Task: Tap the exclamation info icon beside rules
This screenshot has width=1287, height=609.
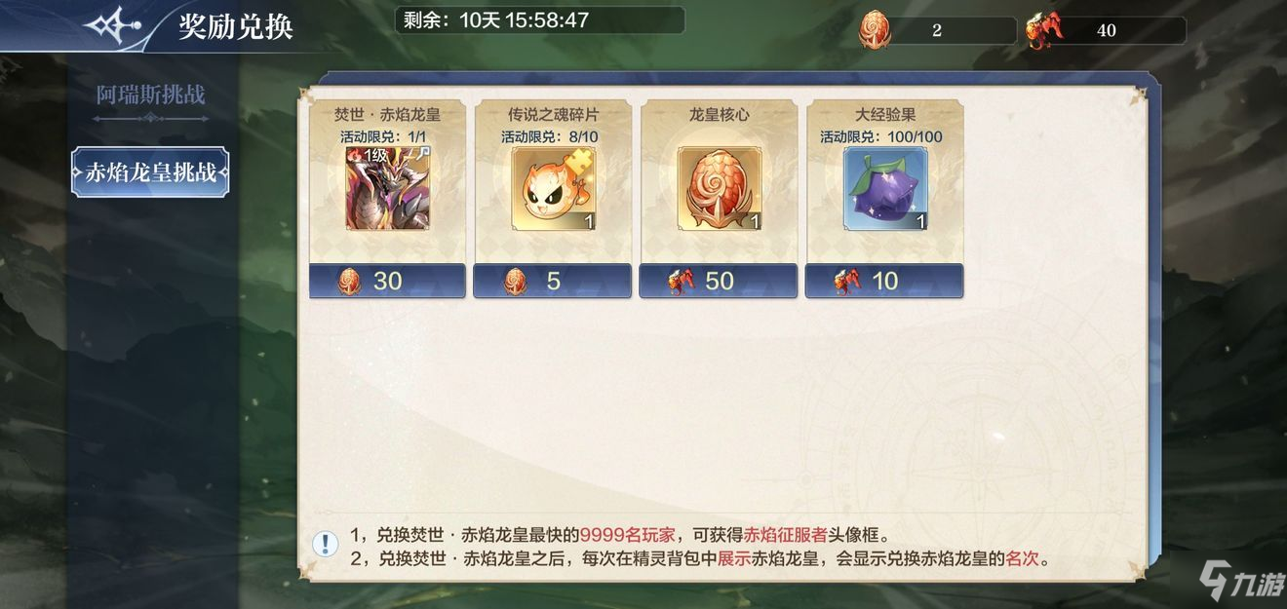Action: (x=326, y=544)
